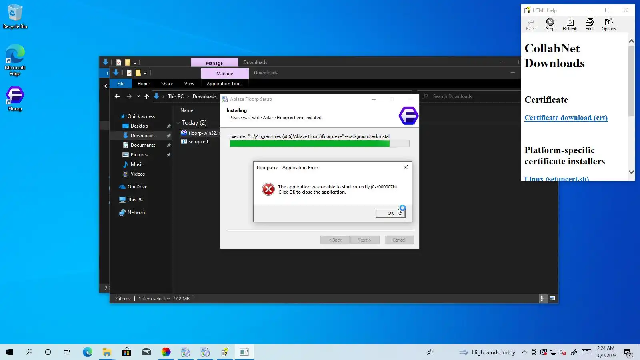This screenshot has width=640, height=360.
Task: Open the Options dropdown in HTML Help
Action: coord(609,24)
